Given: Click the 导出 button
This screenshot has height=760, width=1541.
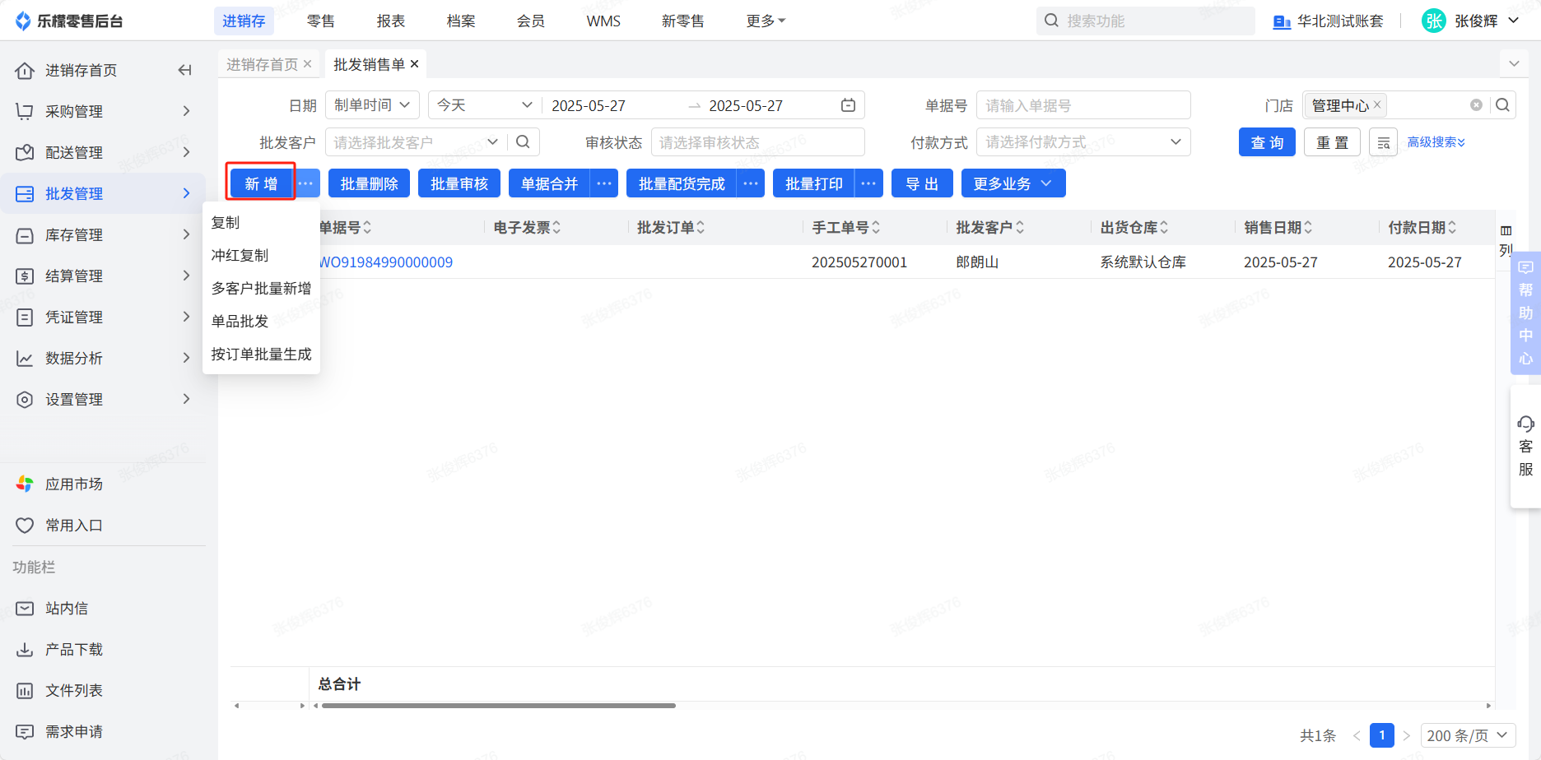Looking at the screenshot, I should [922, 183].
